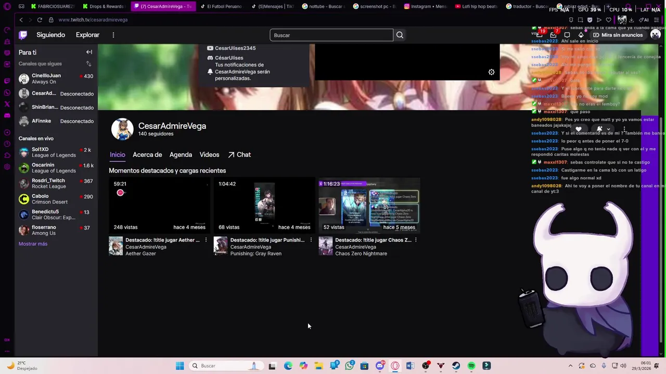666x374 pixels.
Task: Open Twitch notifications inbox with badge 7
Action: [553, 35]
